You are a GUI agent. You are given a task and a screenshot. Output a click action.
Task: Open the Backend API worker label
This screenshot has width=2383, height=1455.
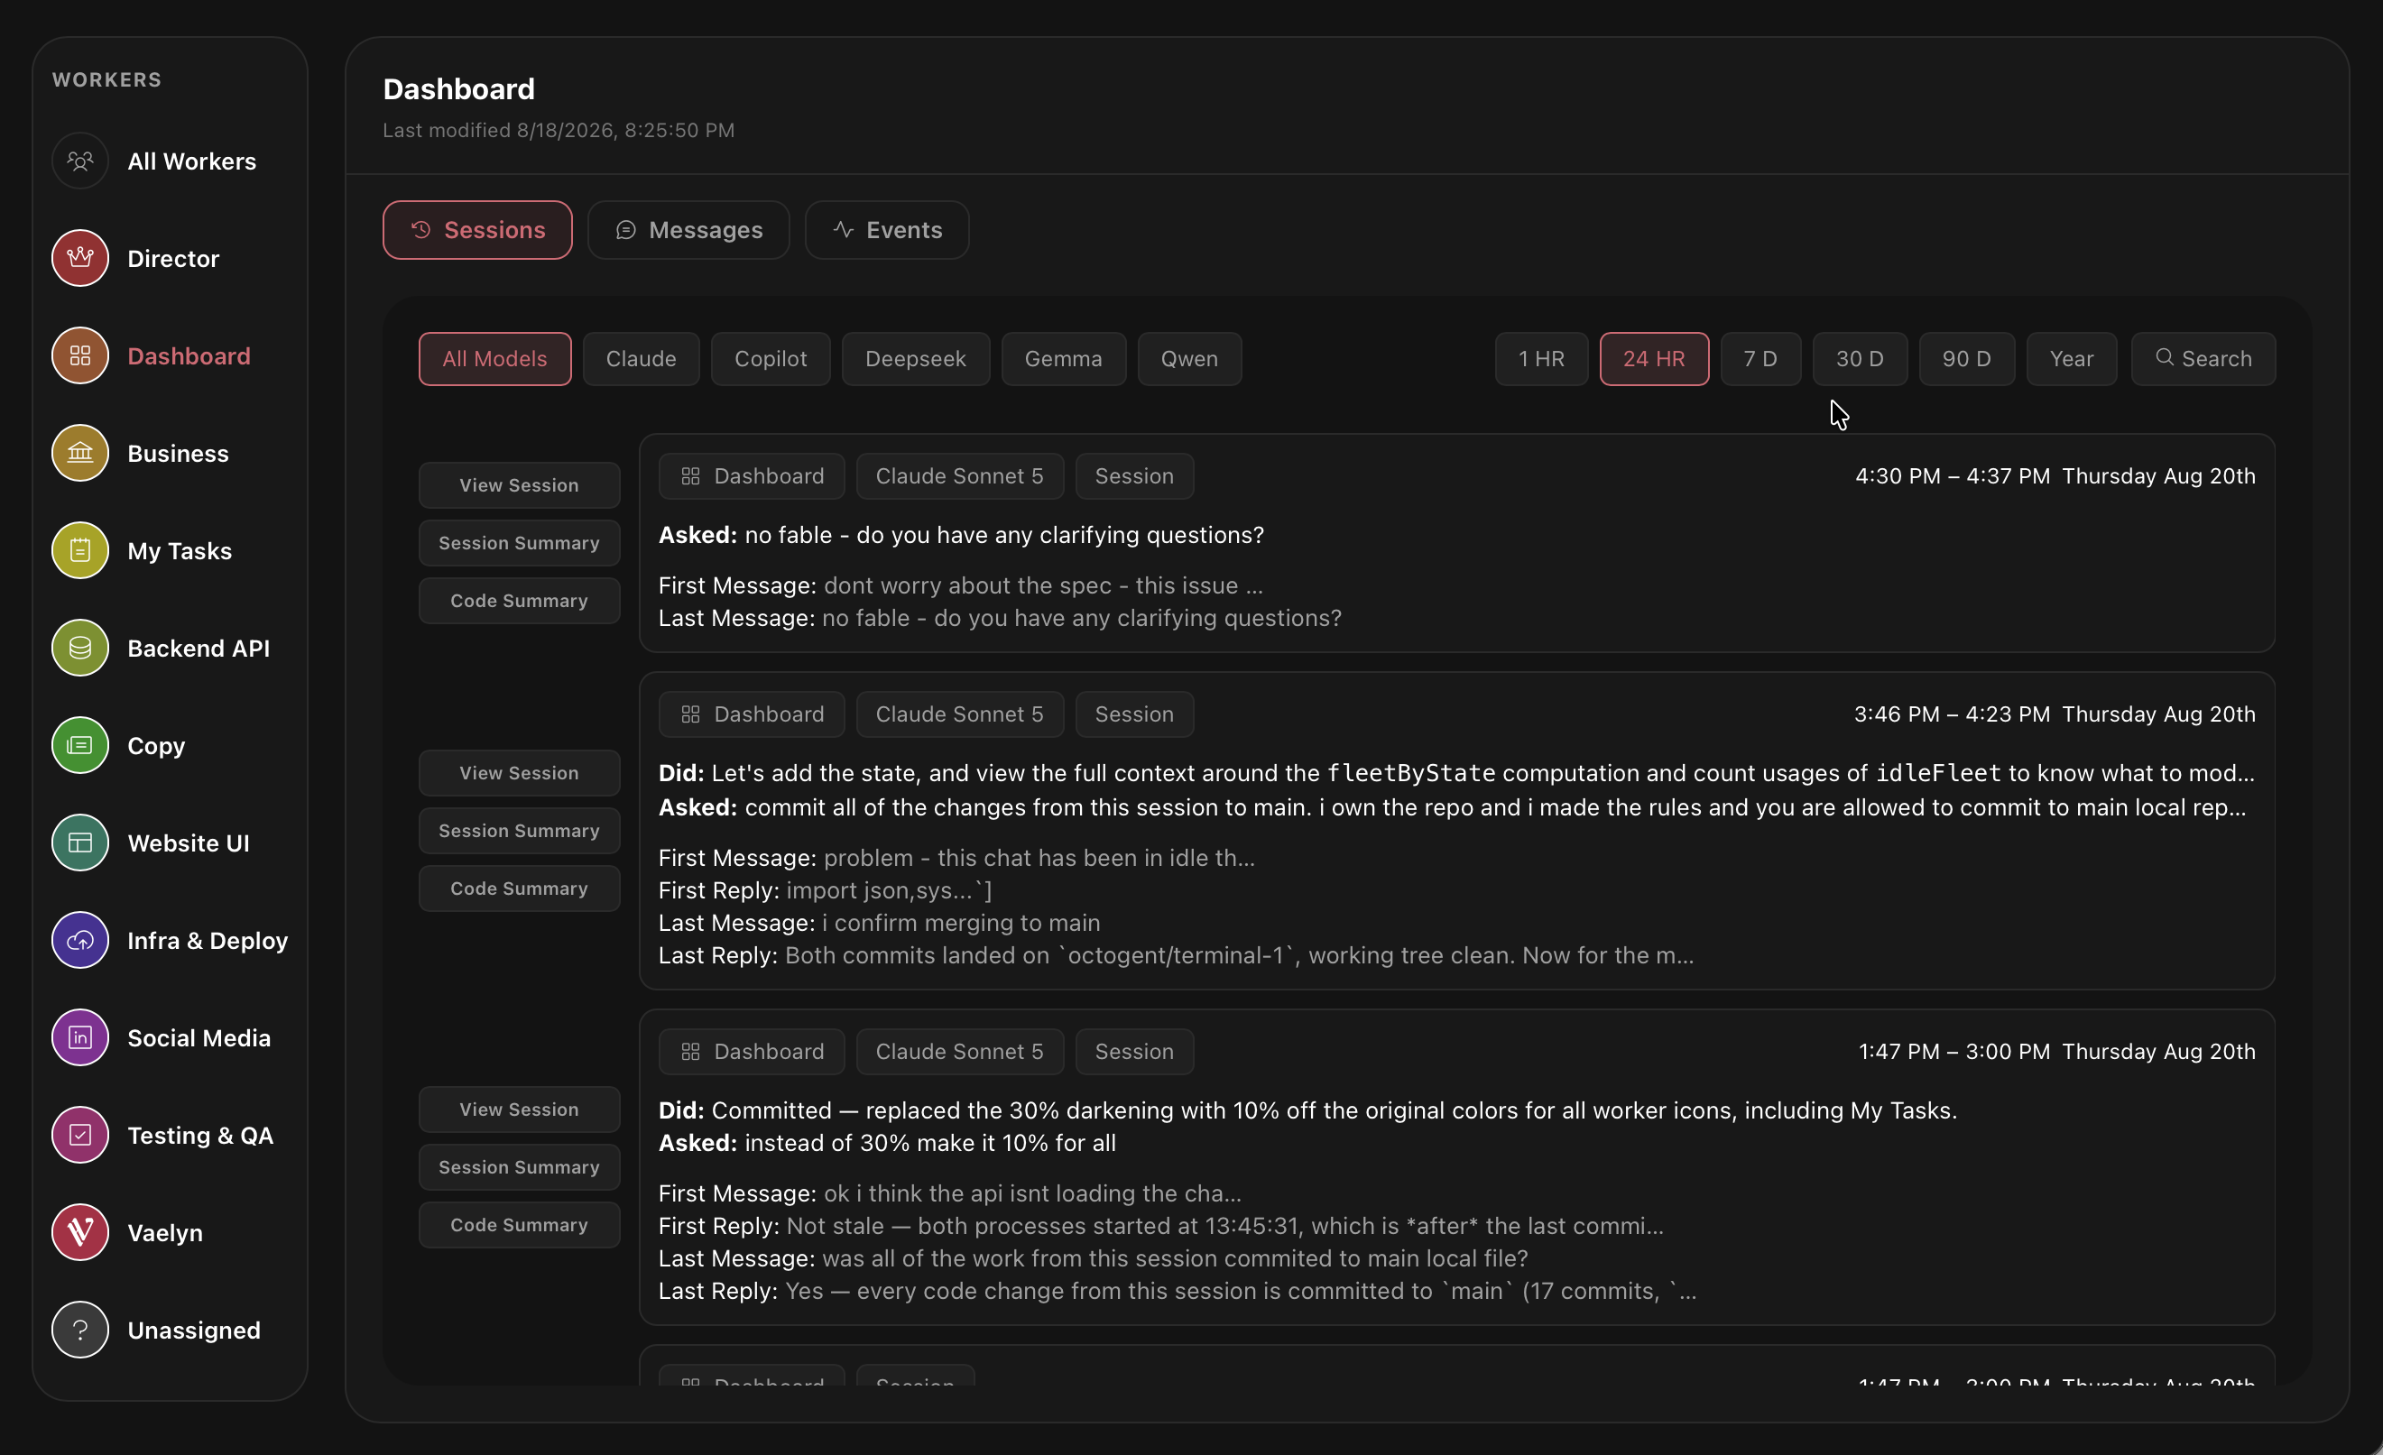(199, 648)
